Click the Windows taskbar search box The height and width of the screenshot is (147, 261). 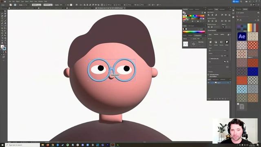pyautogui.click(x=22, y=145)
